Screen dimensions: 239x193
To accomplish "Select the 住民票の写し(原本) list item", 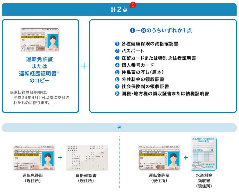I will (142, 72).
